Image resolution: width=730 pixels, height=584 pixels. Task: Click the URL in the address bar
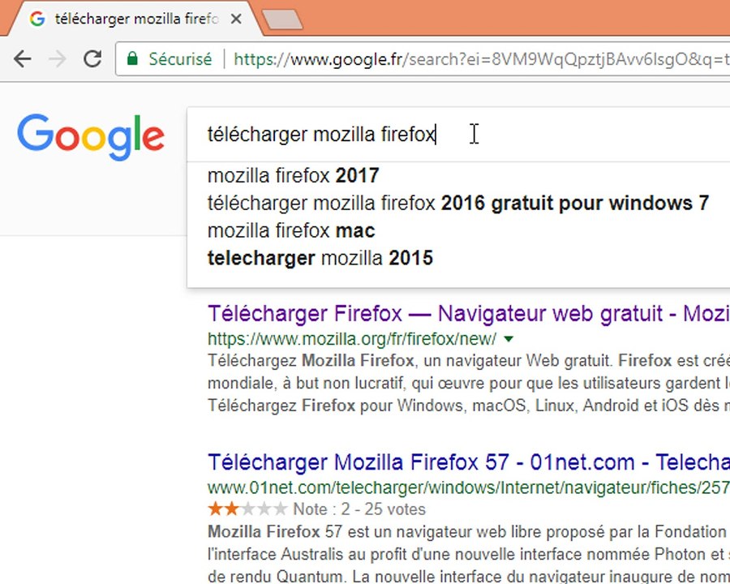click(x=481, y=59)
